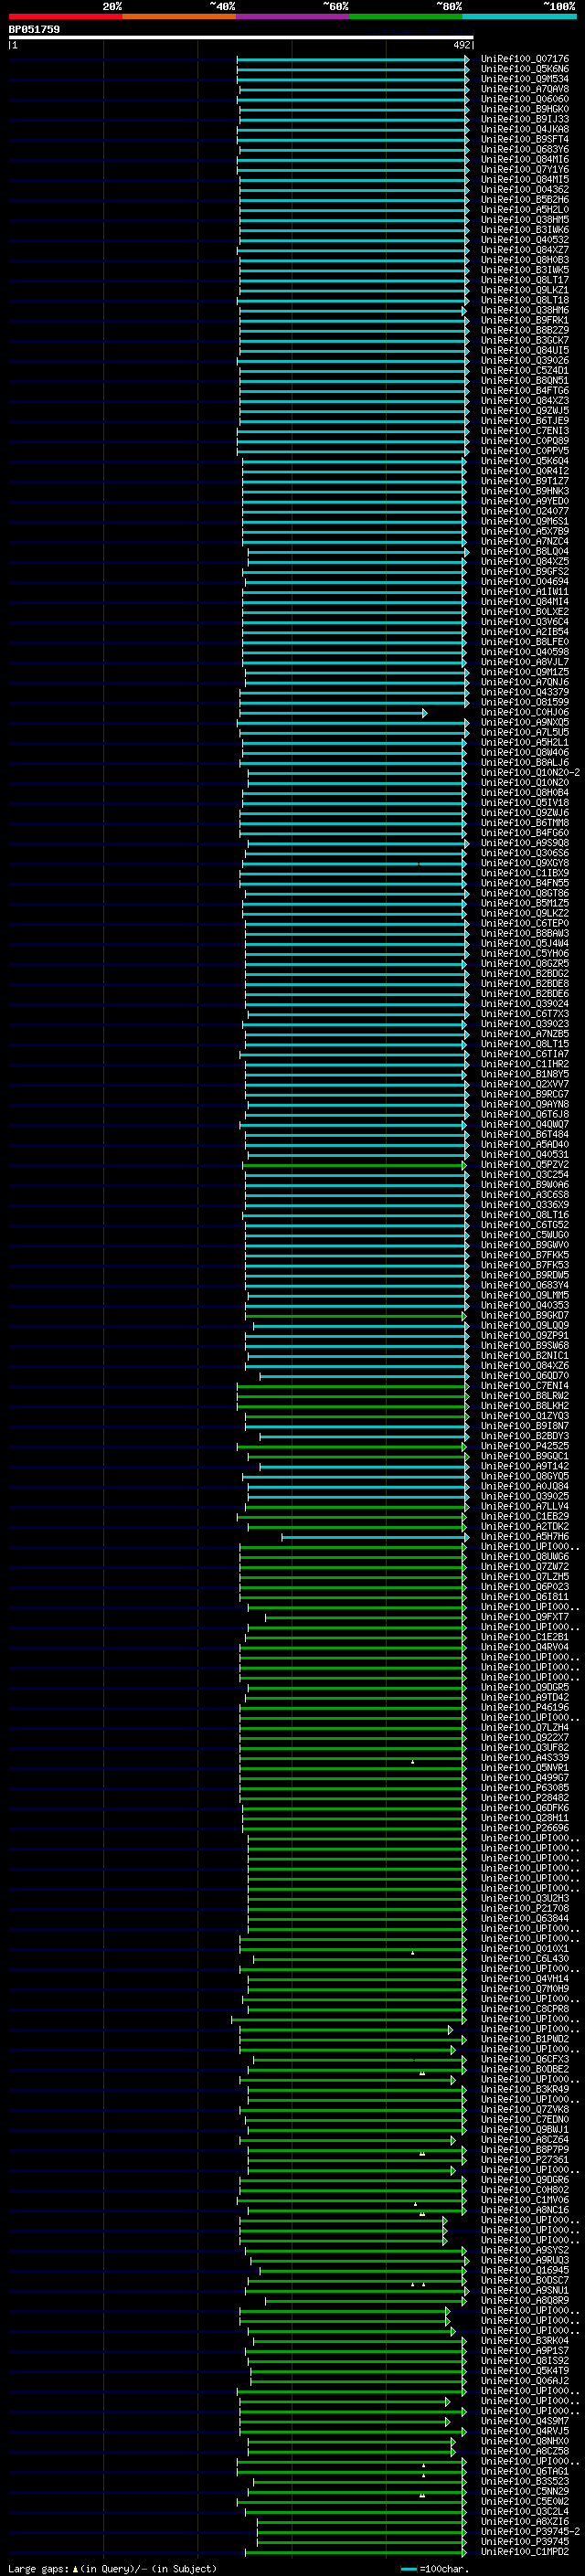Select the UniRef100_B9FRK1 entry
Image resolution: width=585 pixels, height=2576 pixels.
[x=525, y=321]
